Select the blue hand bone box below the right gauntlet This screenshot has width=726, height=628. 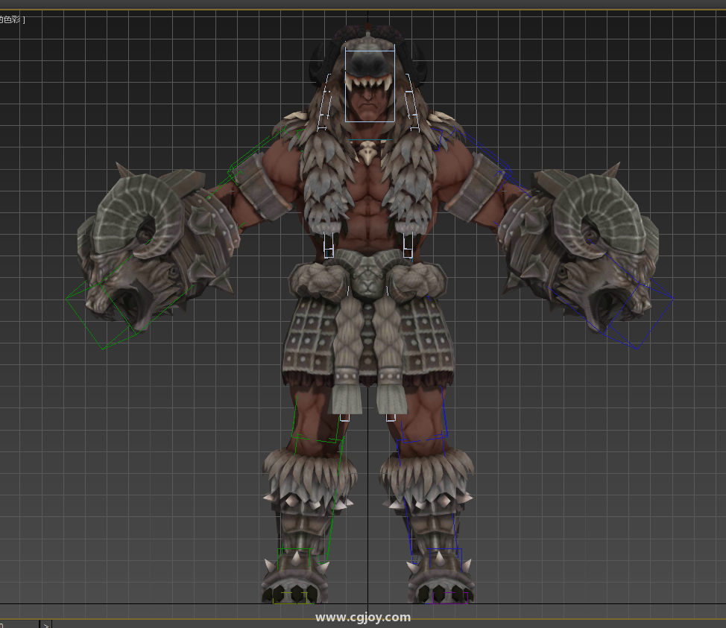pos(637,315)
